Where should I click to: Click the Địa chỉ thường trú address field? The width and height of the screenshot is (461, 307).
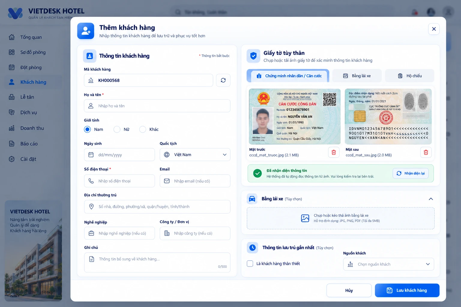click(157, 207)
